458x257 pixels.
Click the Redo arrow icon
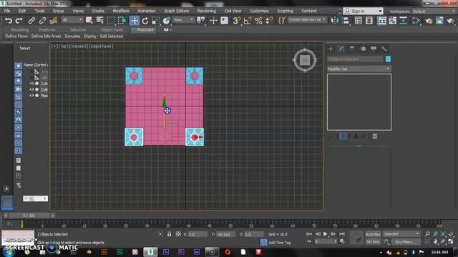click(19, 21)
